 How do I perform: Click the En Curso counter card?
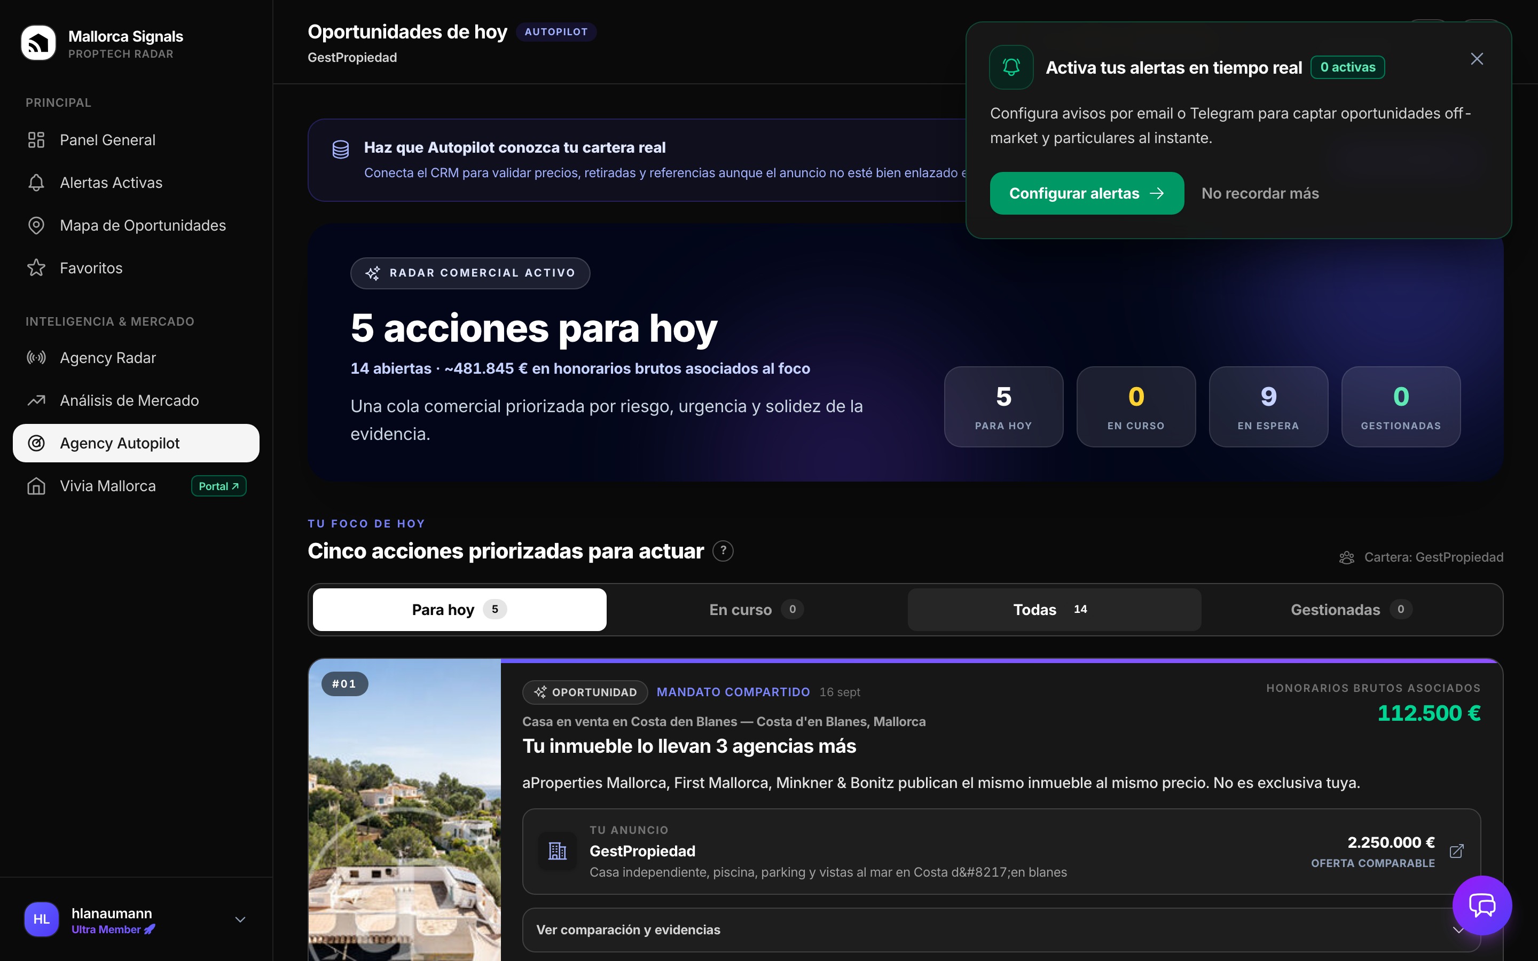pos(1136,407)
